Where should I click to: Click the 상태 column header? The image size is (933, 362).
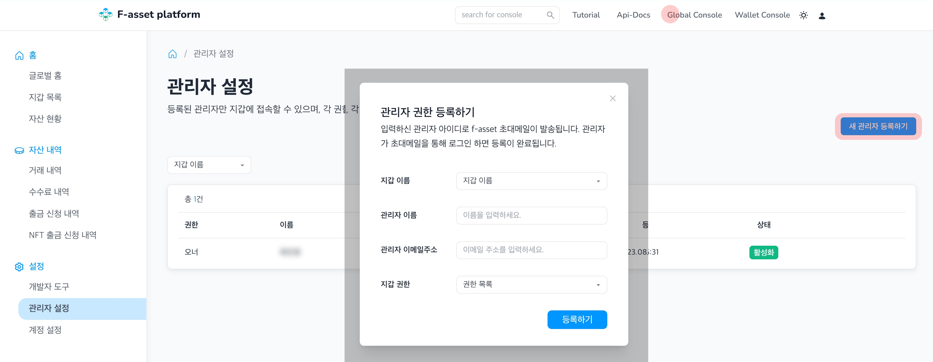(764, 225)
